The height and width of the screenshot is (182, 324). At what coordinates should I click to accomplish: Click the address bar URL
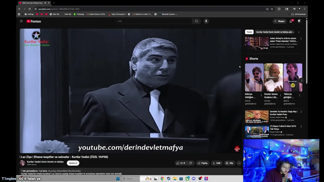pos(59,9)
